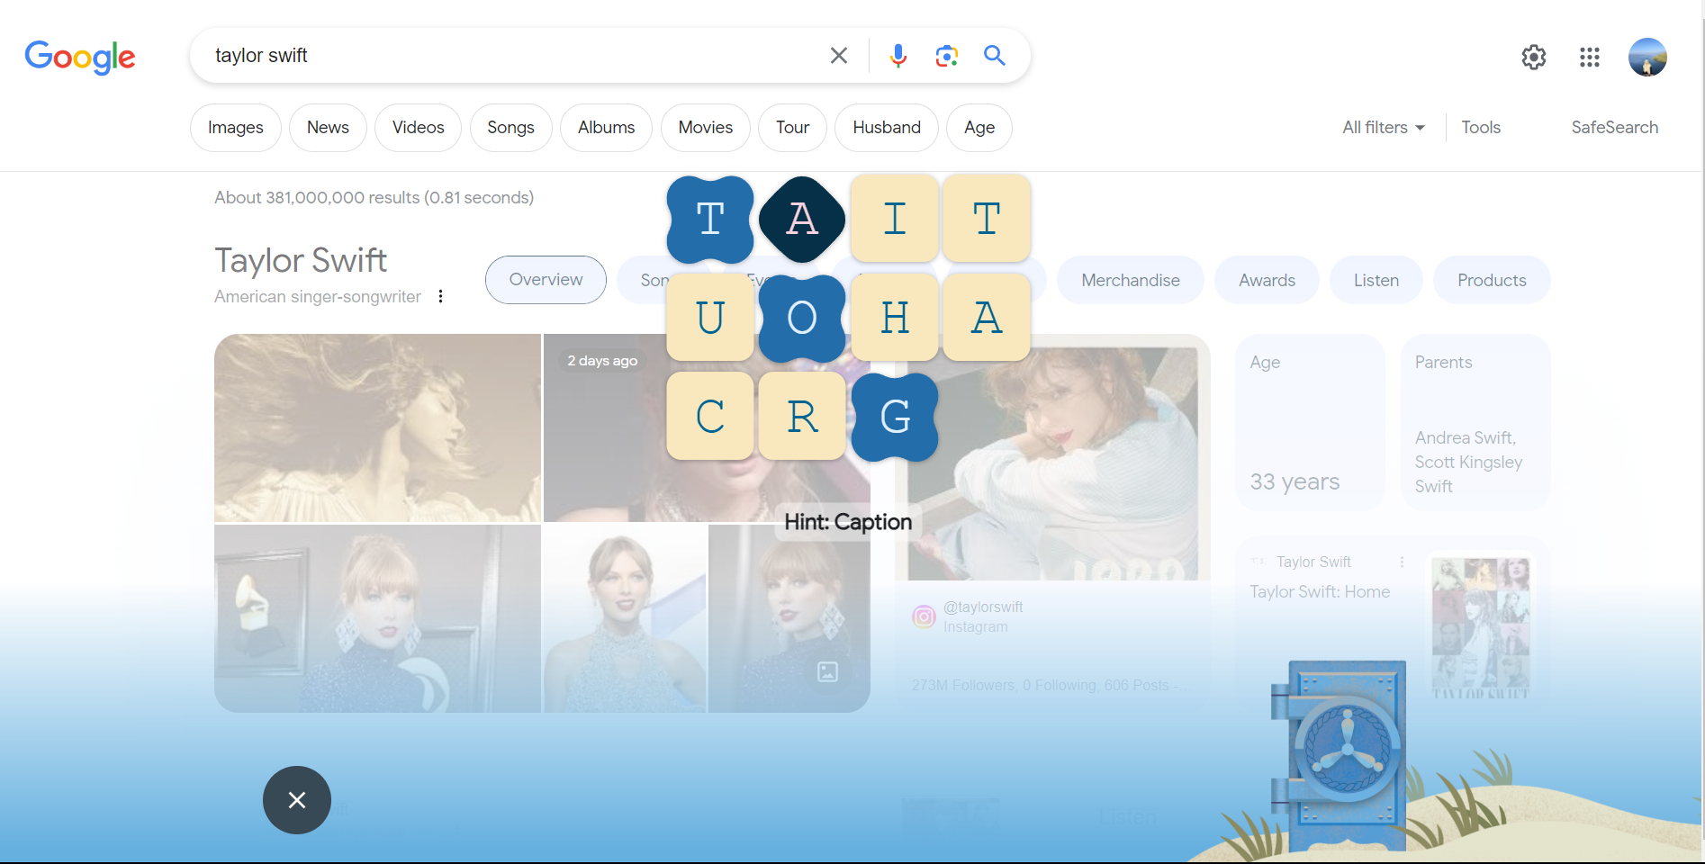Open the Parents info card
Viewport: 1705px width, 864px height.
(1475, 423)
